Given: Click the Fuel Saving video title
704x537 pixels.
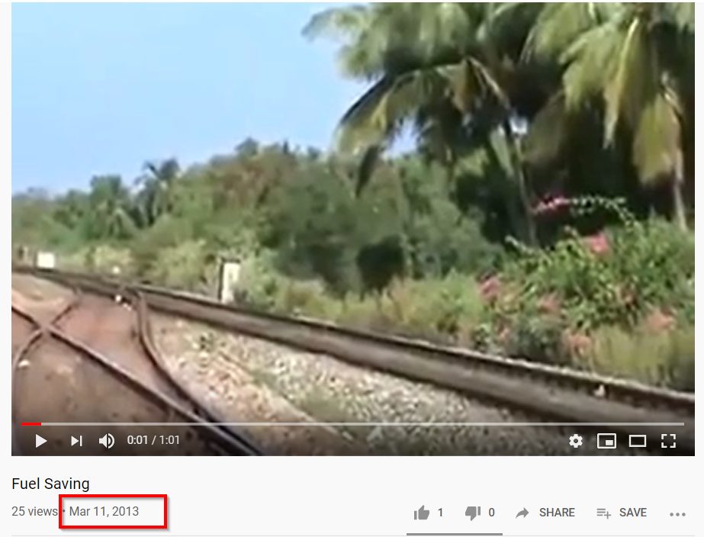Looking at the screenshot, I should [x=50, y=484].
